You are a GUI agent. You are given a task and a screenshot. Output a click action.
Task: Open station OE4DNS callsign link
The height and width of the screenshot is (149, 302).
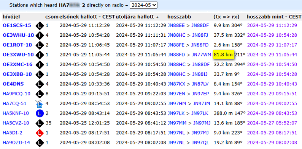click(x=13, y=84)
